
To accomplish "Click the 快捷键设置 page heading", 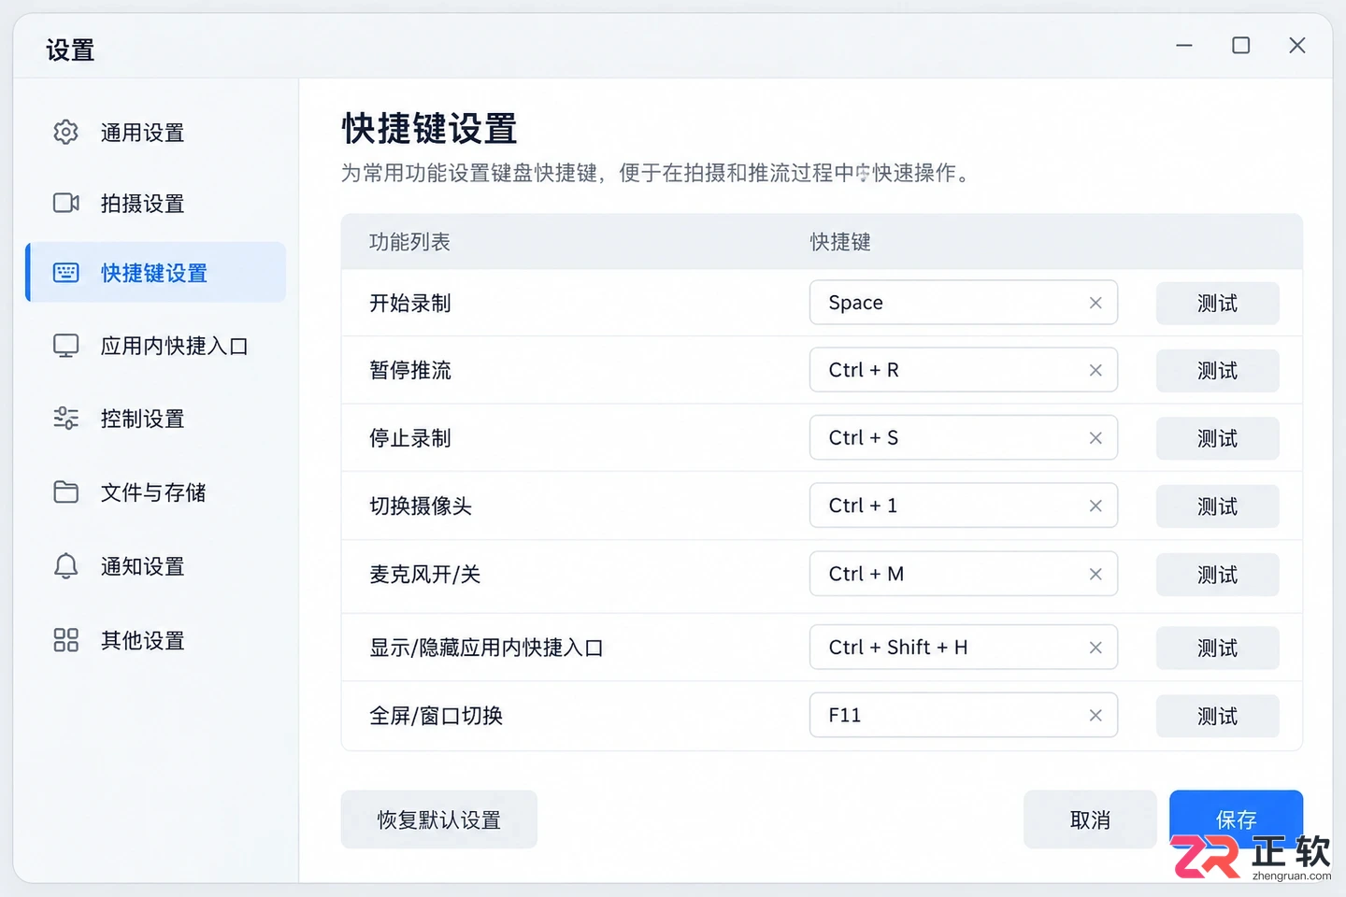I will pyautogui.click(x=429, y=128).
